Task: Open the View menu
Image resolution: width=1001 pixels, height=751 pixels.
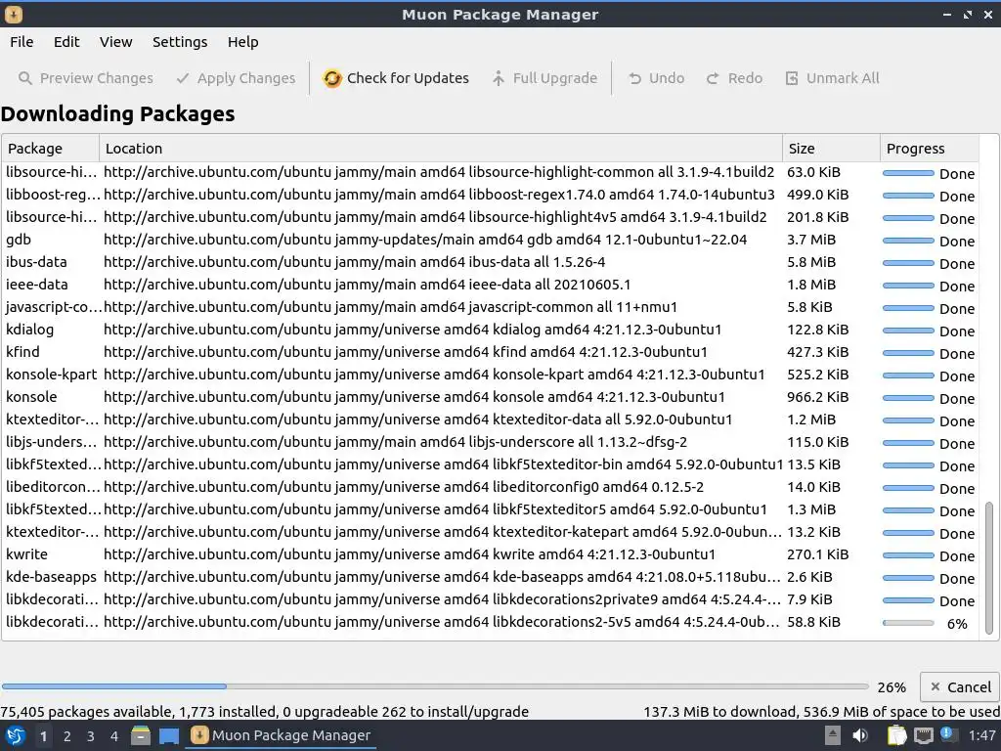Action: pyautogui.click(x=115, y=42)
